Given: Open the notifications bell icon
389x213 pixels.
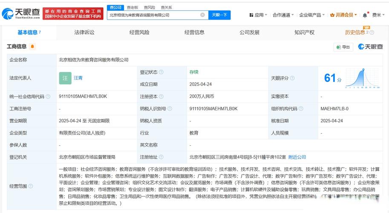Looking at the screenshot, I should tap(365, 15).
